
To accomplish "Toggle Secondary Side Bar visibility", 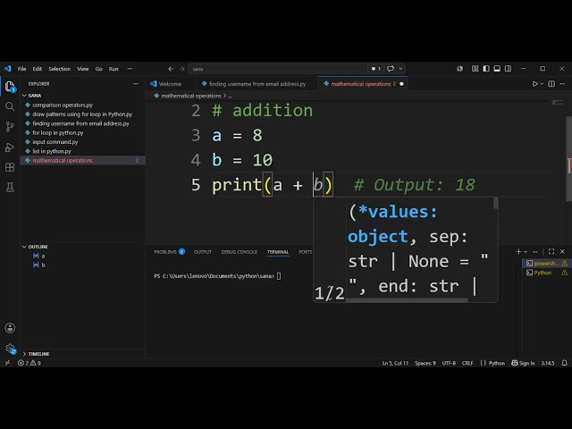I will coord(508,69).
